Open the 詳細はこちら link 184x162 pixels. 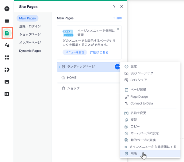99,52
